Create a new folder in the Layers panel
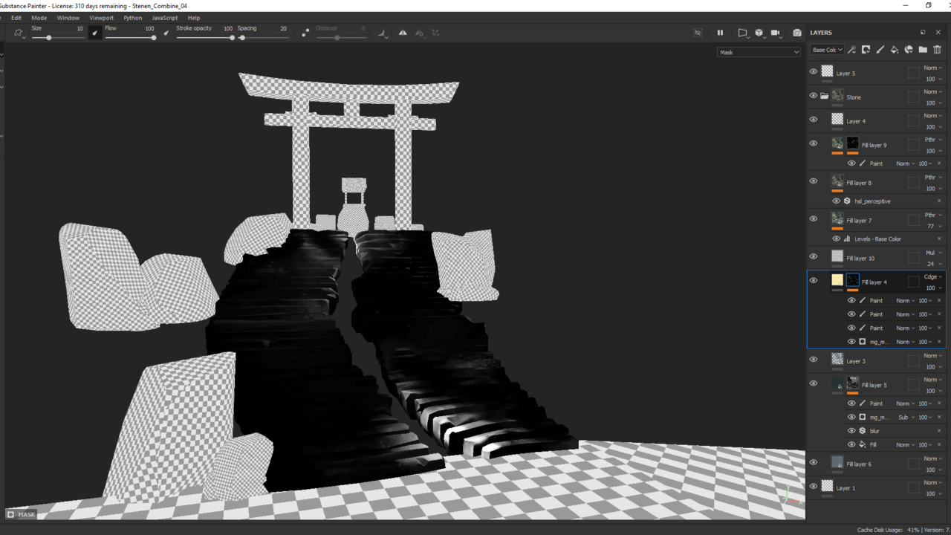This screenshot has height=535, width=951. pyautogui.click(x=923, y=50)
